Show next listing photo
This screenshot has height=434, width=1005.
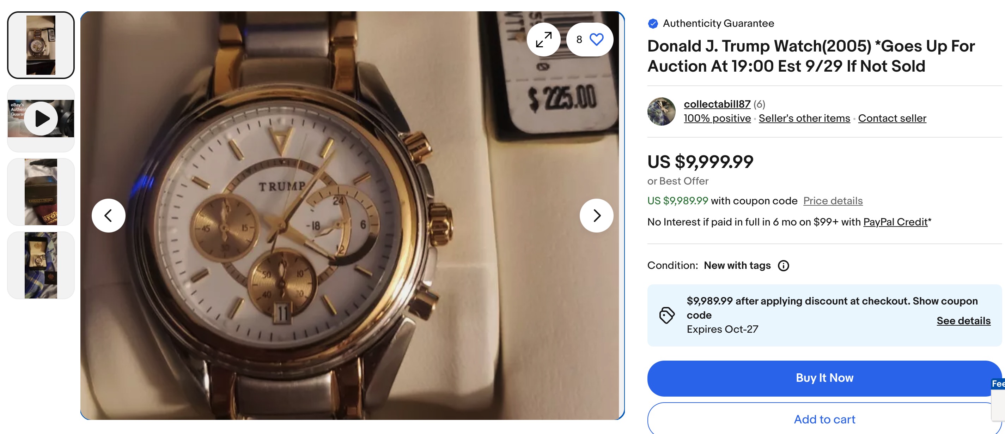[x=596, y=215]
